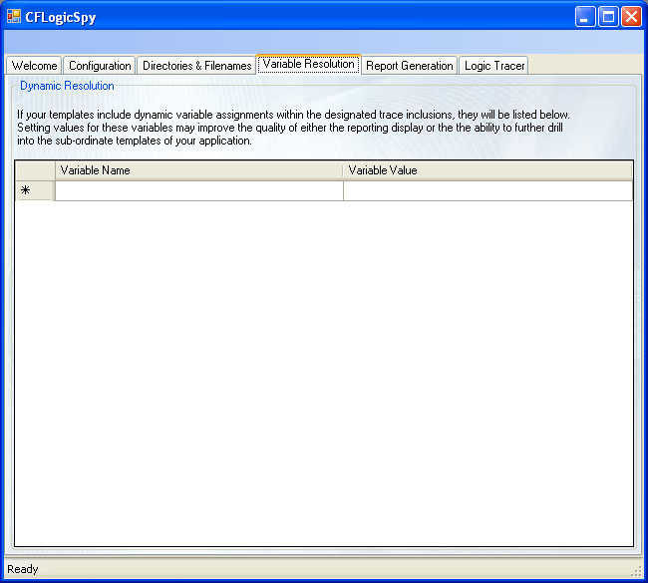Image resolution: width=648 pixels, height=583 pixels.
Task: Switch to the Logic Tracer tab
Action: tap(493, 66)
